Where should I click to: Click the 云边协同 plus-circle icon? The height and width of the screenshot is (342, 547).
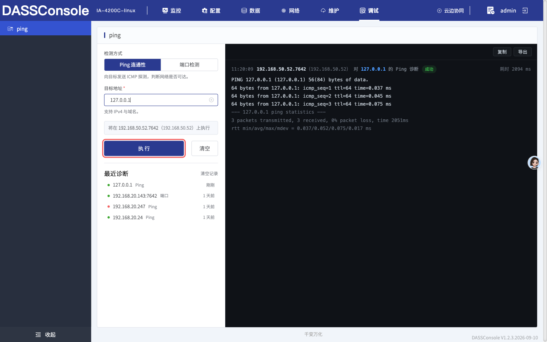(x=439, y=11)
